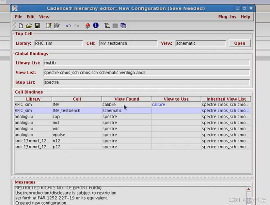The image size is (270, 205).
Task: Switch to tree view icon
Action: click(107, 26)
